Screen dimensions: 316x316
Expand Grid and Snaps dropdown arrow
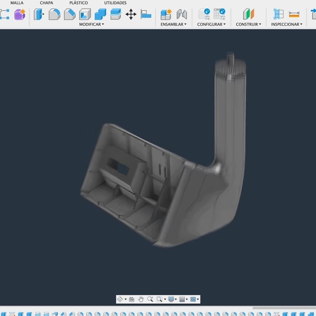[186, 299]
